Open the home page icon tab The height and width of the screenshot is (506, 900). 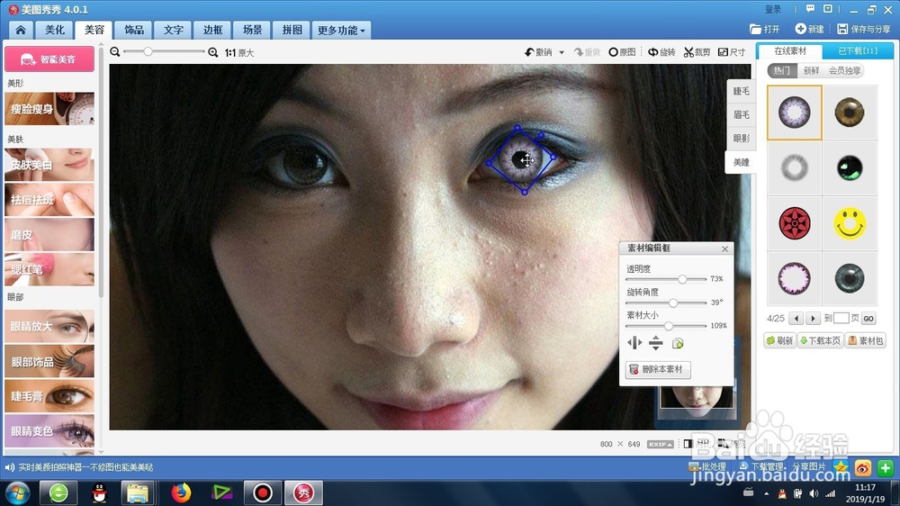point(21,30)
